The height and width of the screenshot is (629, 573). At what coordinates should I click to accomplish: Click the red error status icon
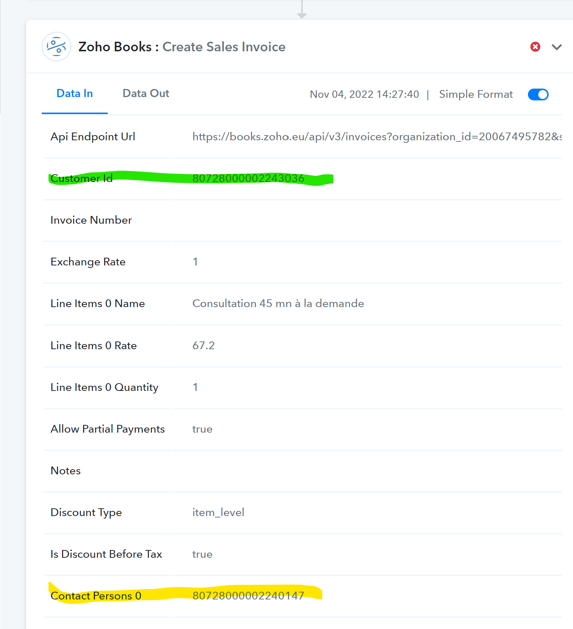(x=535, y=47)
